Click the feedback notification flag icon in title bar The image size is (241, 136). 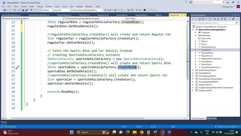186,2
